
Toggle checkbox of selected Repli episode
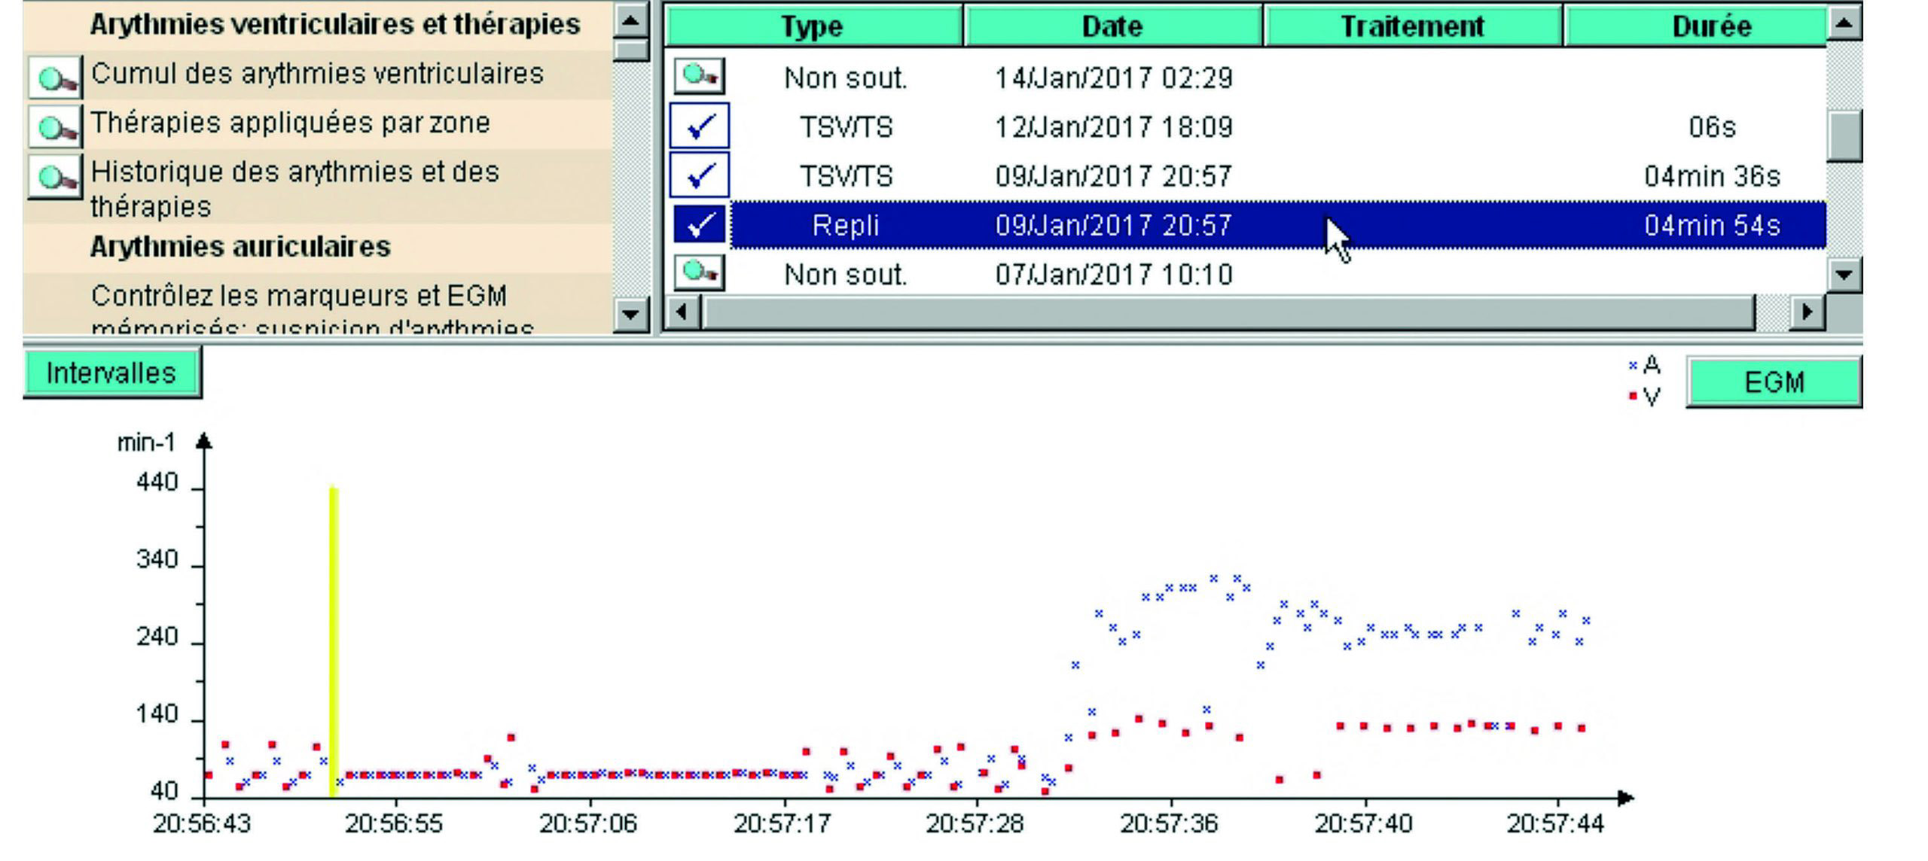click(x=699, y=224)
